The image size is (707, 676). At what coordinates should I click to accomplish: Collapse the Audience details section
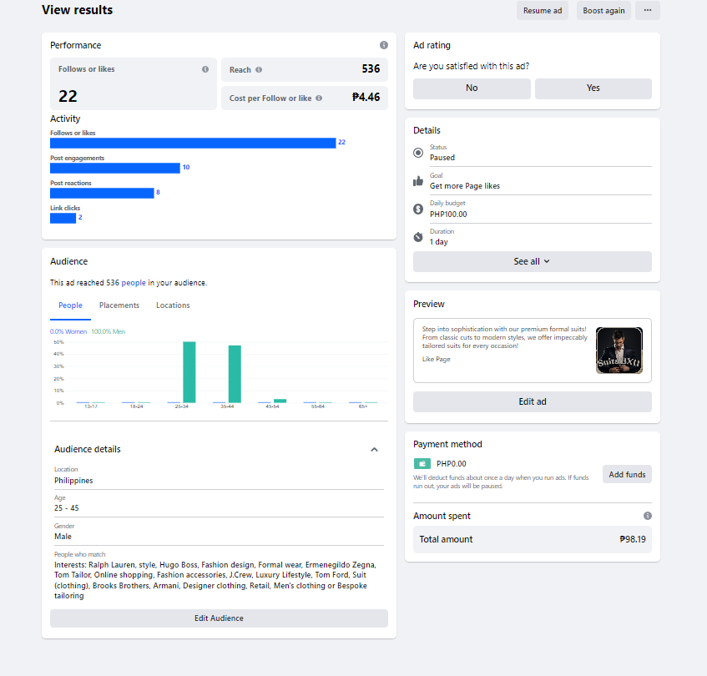coord(374,449)
